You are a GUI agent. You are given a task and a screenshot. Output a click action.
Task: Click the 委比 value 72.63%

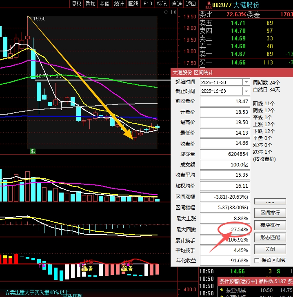236,14
